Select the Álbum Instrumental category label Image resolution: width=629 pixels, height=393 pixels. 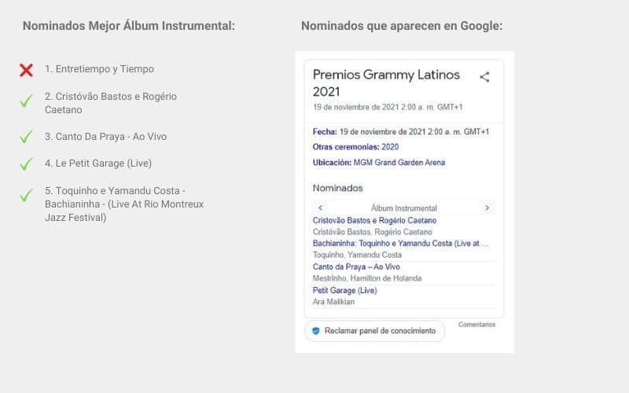pyautogui.click(x=403, y=208)
